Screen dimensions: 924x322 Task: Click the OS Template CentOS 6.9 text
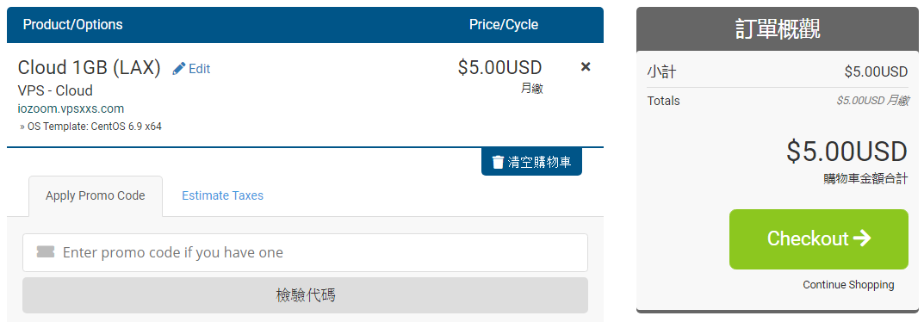tap(90, 127)
